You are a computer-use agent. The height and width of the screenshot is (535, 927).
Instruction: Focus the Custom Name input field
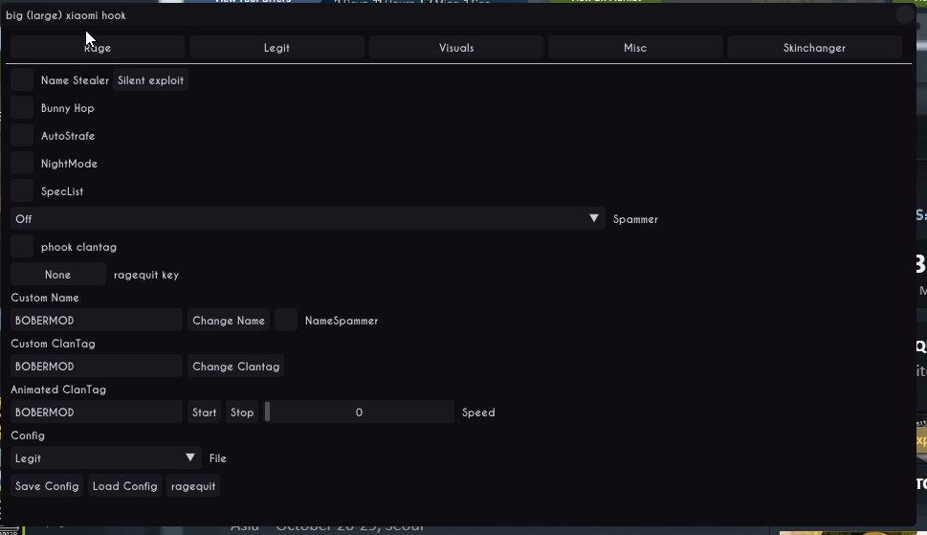pos(97,321)
